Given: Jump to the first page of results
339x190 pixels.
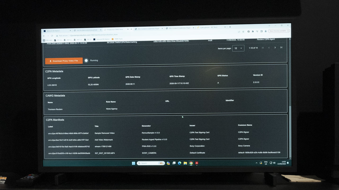Looking at the screenshot, I should [x=263, y=48].
